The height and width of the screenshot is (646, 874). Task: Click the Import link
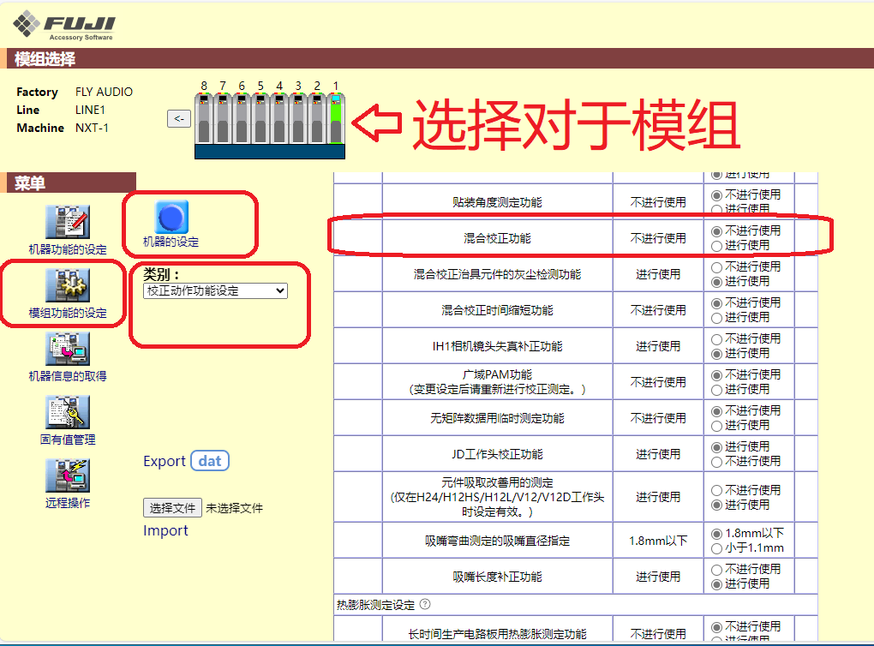point(165,531)
